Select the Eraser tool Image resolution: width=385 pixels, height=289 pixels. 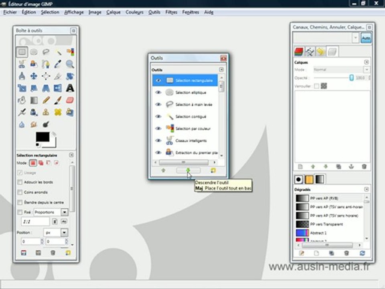click(x=70, y=100)
